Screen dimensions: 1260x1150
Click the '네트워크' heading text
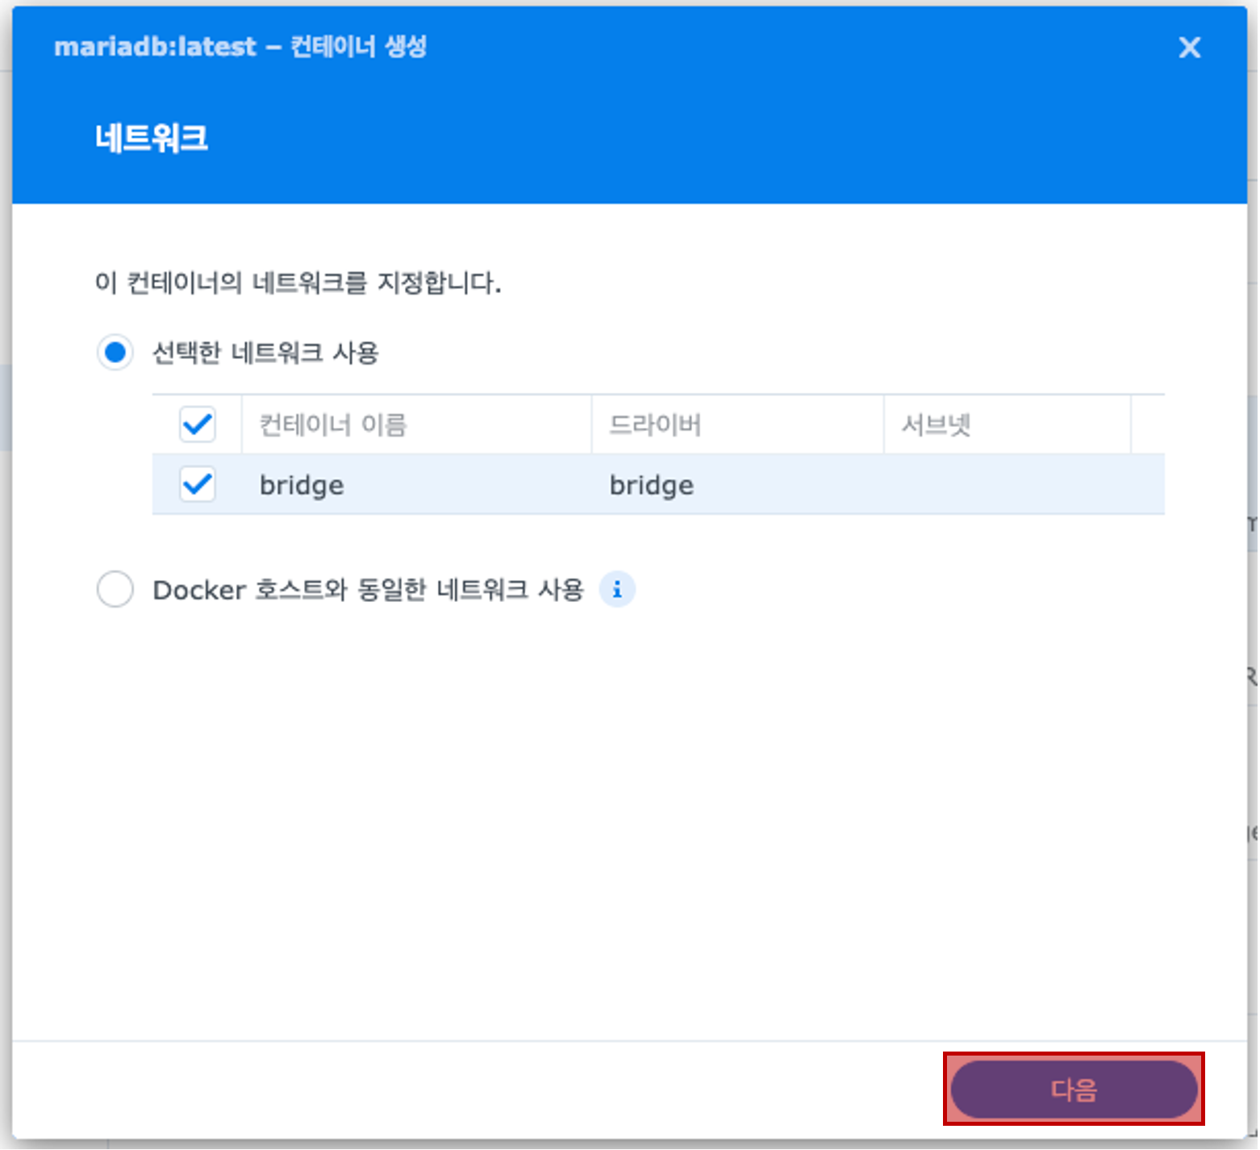point(152,138)
